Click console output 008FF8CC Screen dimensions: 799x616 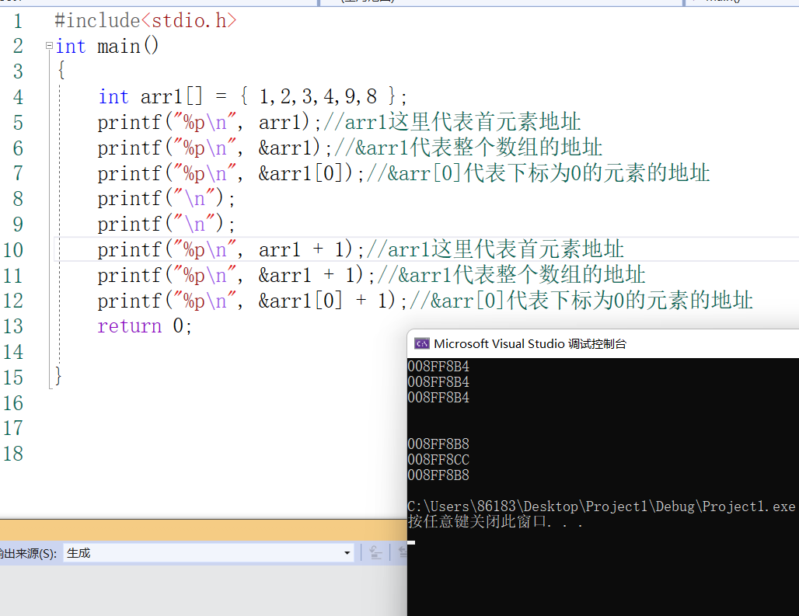point(438,460)
